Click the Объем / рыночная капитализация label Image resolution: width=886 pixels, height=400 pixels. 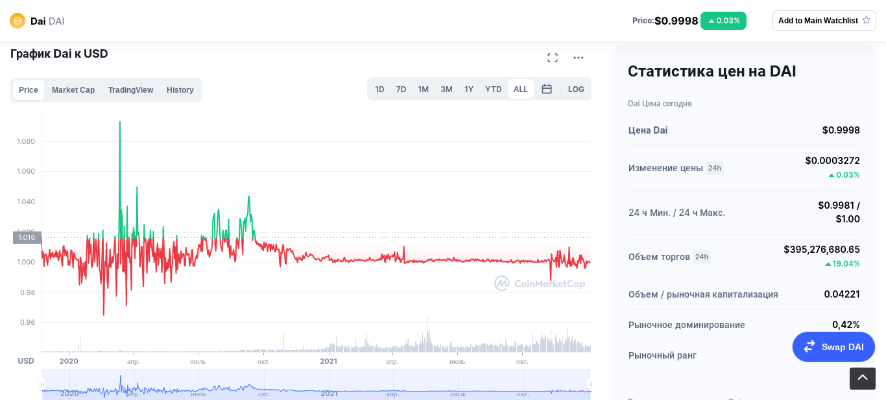[x=703, y=294]
